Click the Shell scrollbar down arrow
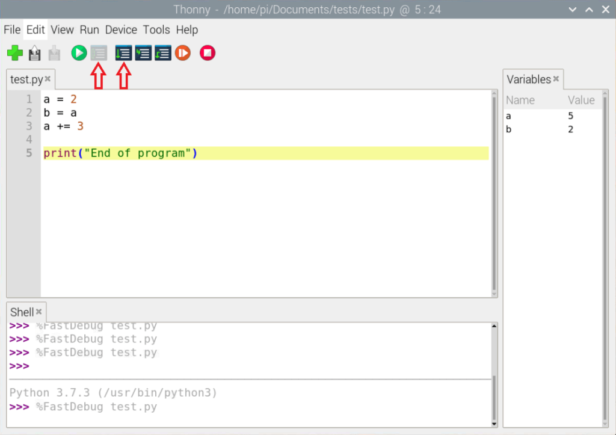The height and width of the screenshot is (435, 616). coord(494,424)
